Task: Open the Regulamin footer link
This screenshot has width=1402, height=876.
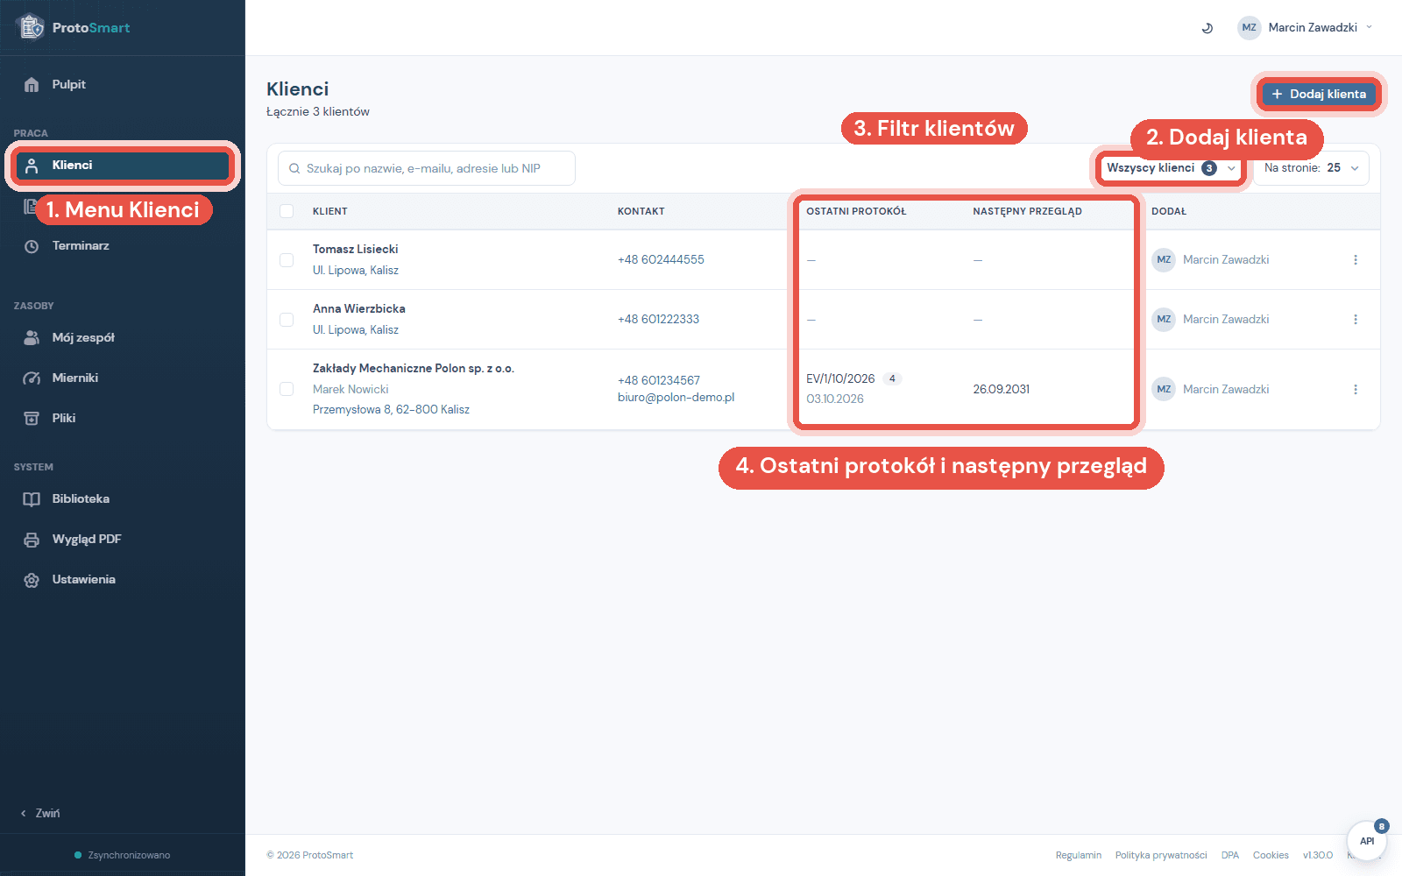Action: 1078,856
